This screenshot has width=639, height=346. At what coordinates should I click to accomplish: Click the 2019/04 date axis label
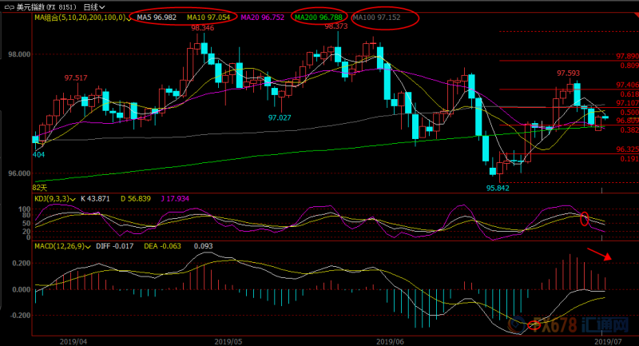pos(73,341)
